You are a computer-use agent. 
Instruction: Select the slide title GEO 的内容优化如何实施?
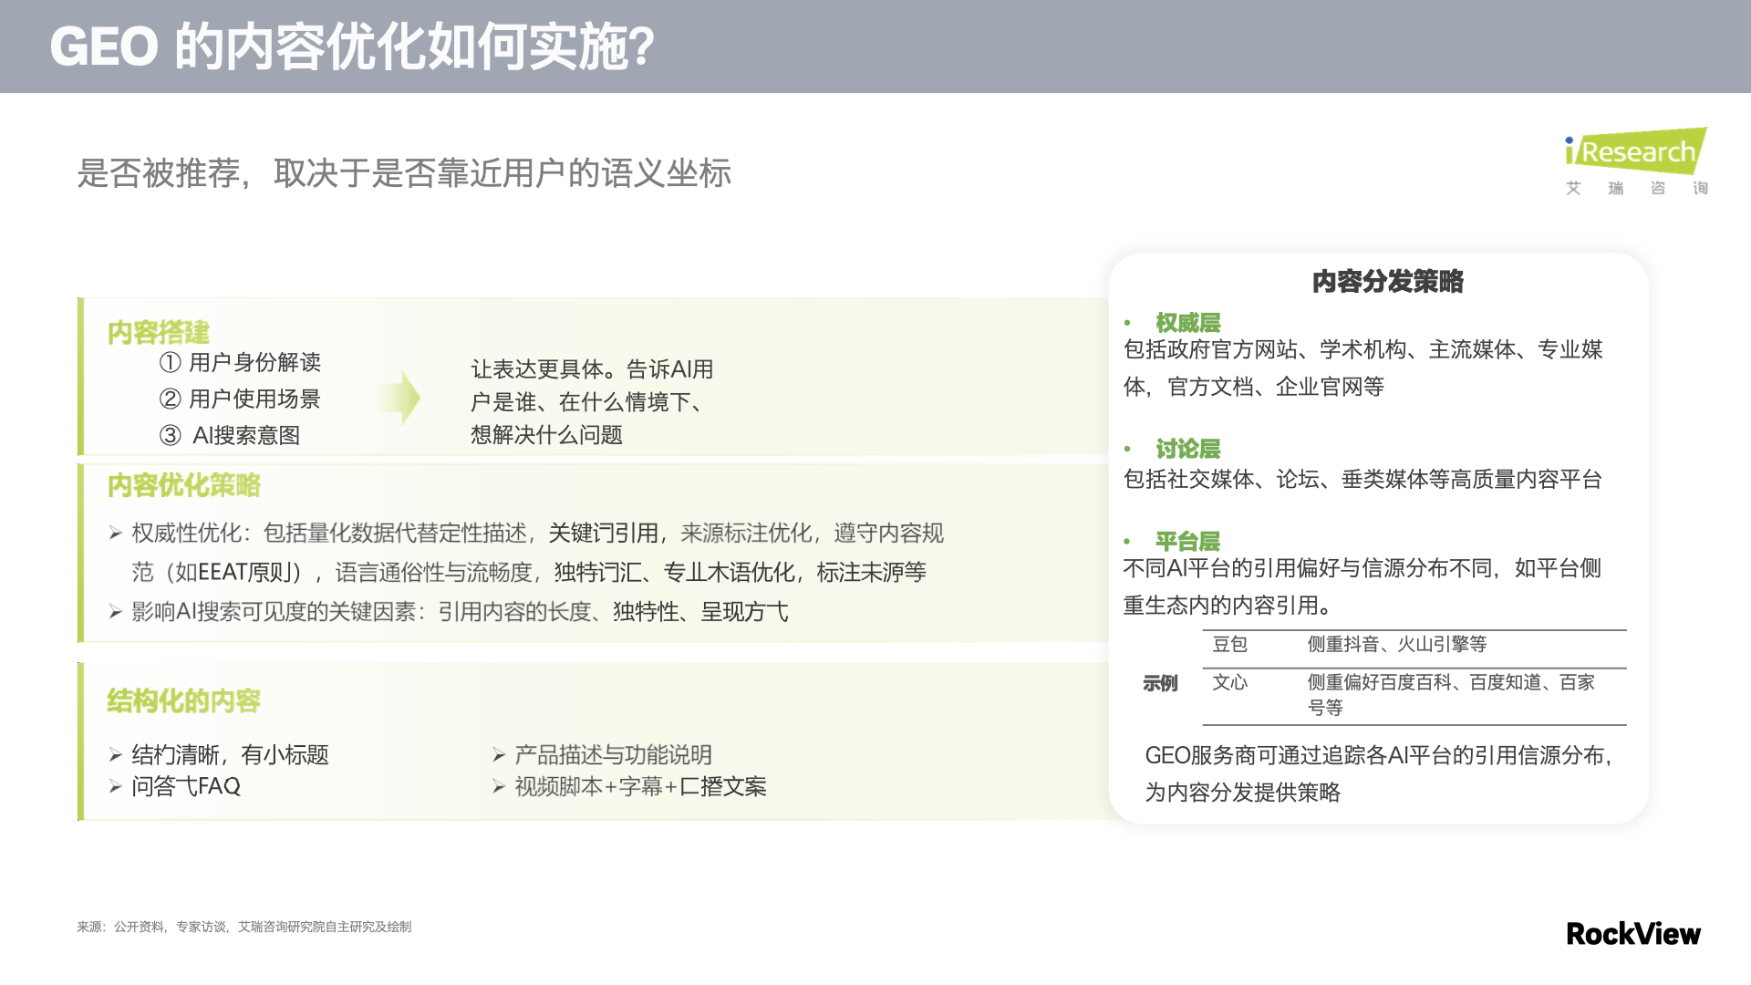pos(352,47)
